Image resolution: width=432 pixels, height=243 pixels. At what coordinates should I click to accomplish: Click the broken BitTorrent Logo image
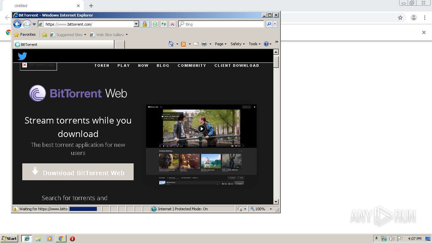38,65
